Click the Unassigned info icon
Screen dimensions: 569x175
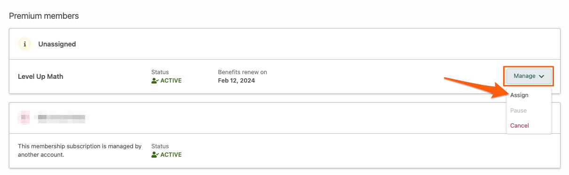click(x=24, y=44)
